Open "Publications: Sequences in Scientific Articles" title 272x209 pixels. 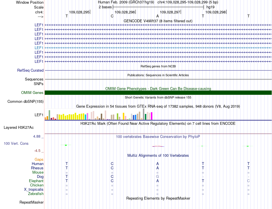point(158,75)
